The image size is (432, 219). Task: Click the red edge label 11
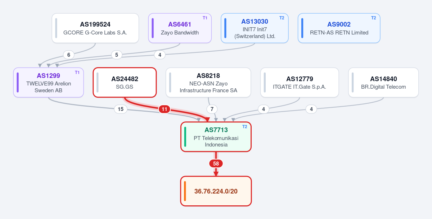165,109
